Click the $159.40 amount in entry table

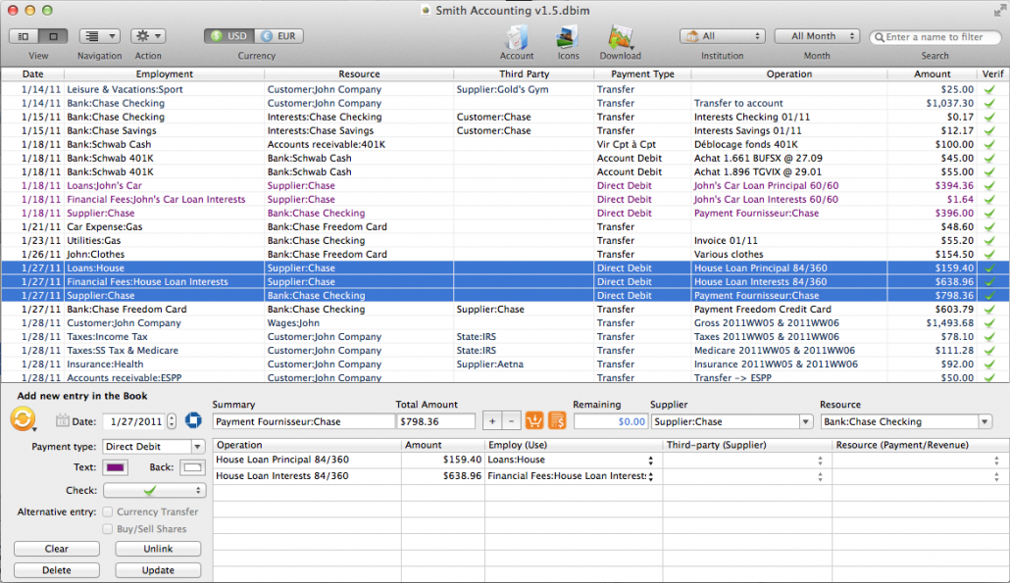462,461
